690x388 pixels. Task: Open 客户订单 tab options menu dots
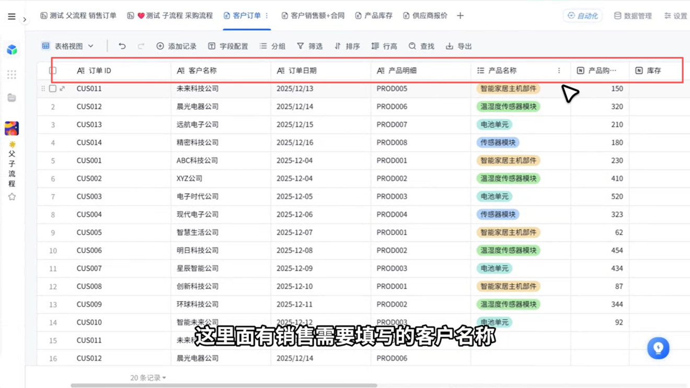(x=267, y=16)
